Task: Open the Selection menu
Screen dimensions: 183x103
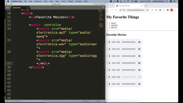Action: 38,1
